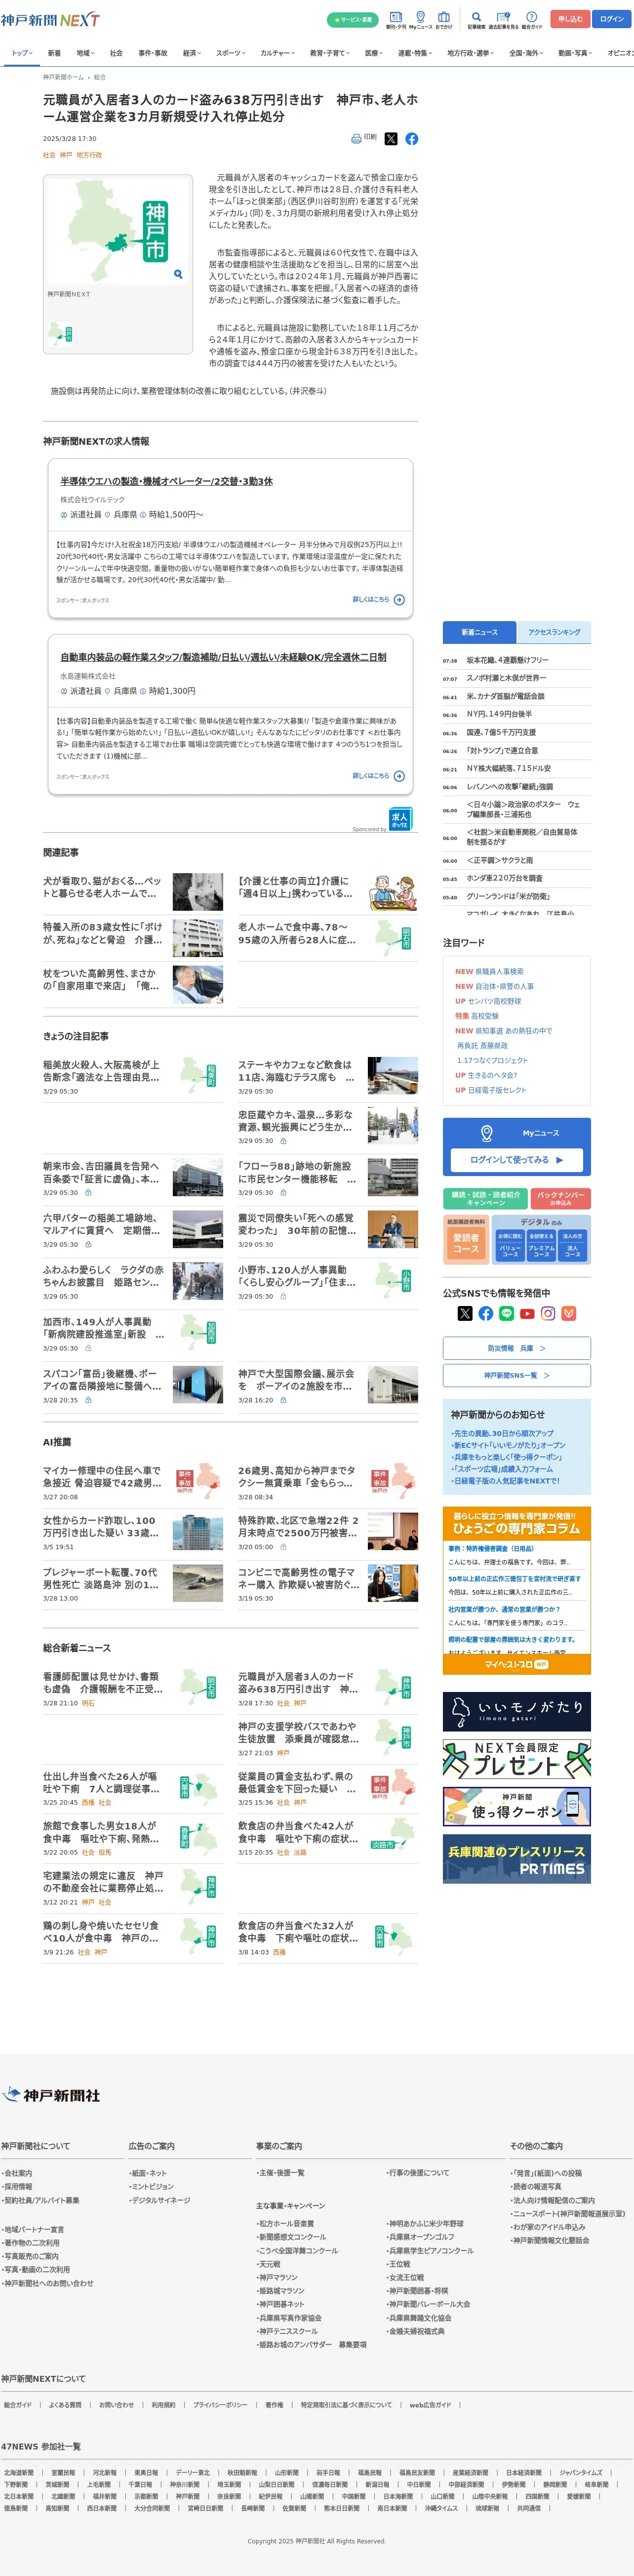Expand the スポーツ navigation dropdown
634x2576 pixels.
(x=231, y=53)
